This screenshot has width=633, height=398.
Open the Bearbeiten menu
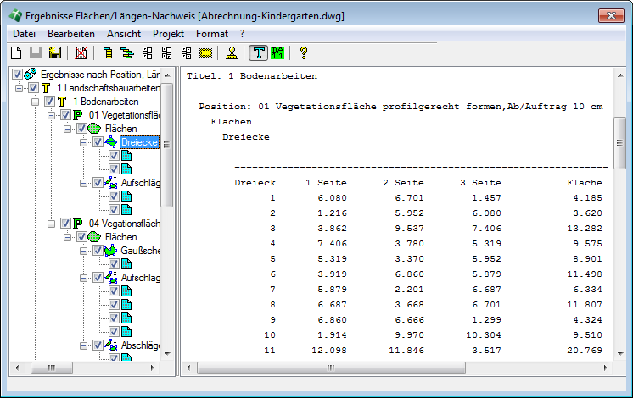[x=70, y=33]
